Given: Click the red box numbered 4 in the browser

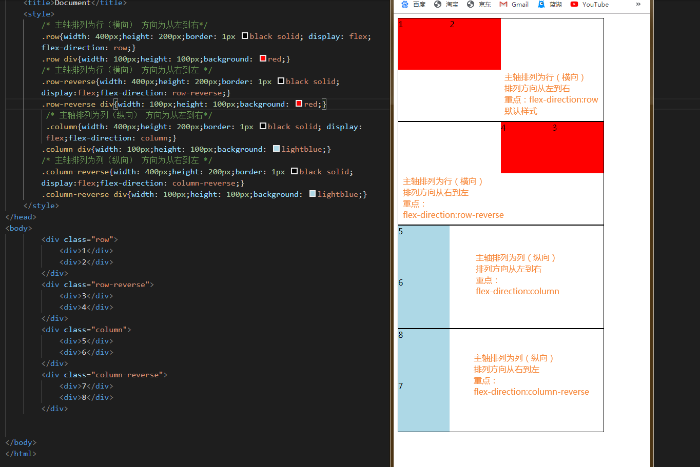Looking at the screenshot, I should [527, 148].
